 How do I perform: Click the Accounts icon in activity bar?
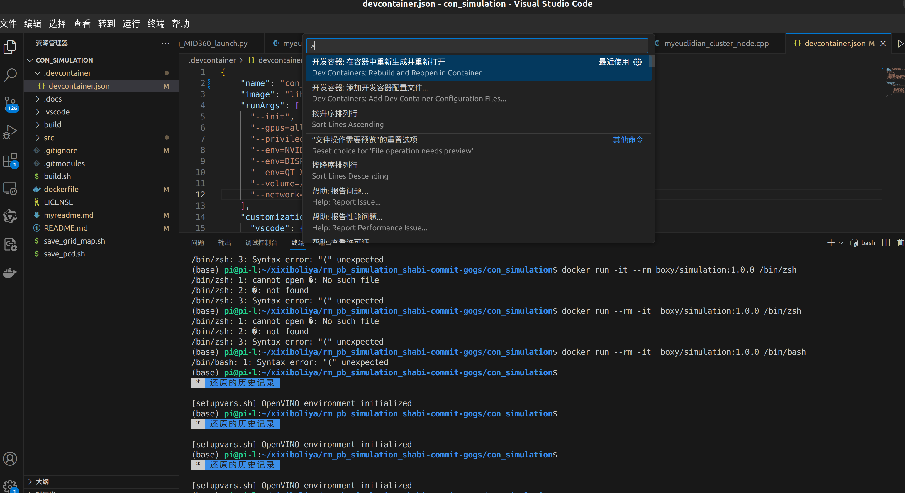[10, 459]
